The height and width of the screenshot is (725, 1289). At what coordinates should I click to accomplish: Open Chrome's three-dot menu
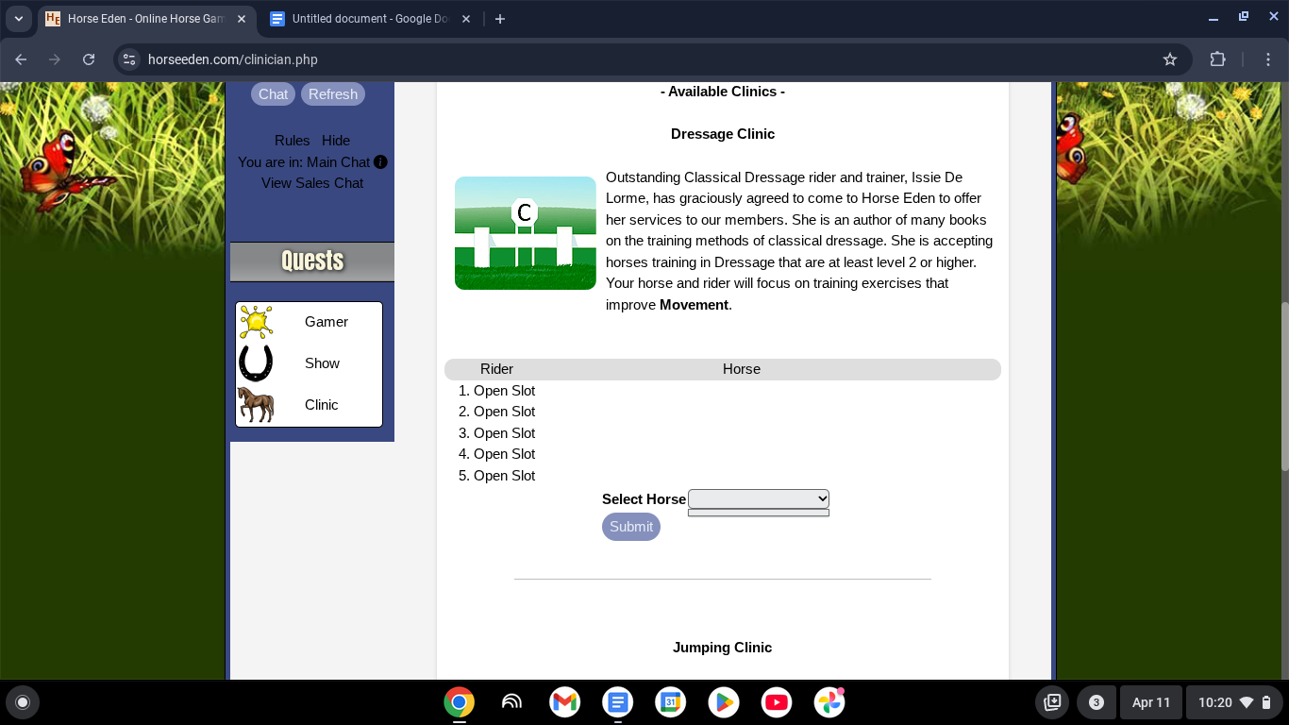point(1268,59)
